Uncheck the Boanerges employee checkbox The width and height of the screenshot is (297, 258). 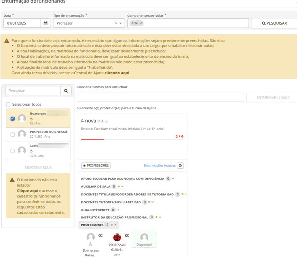click(x=13, y=119)
